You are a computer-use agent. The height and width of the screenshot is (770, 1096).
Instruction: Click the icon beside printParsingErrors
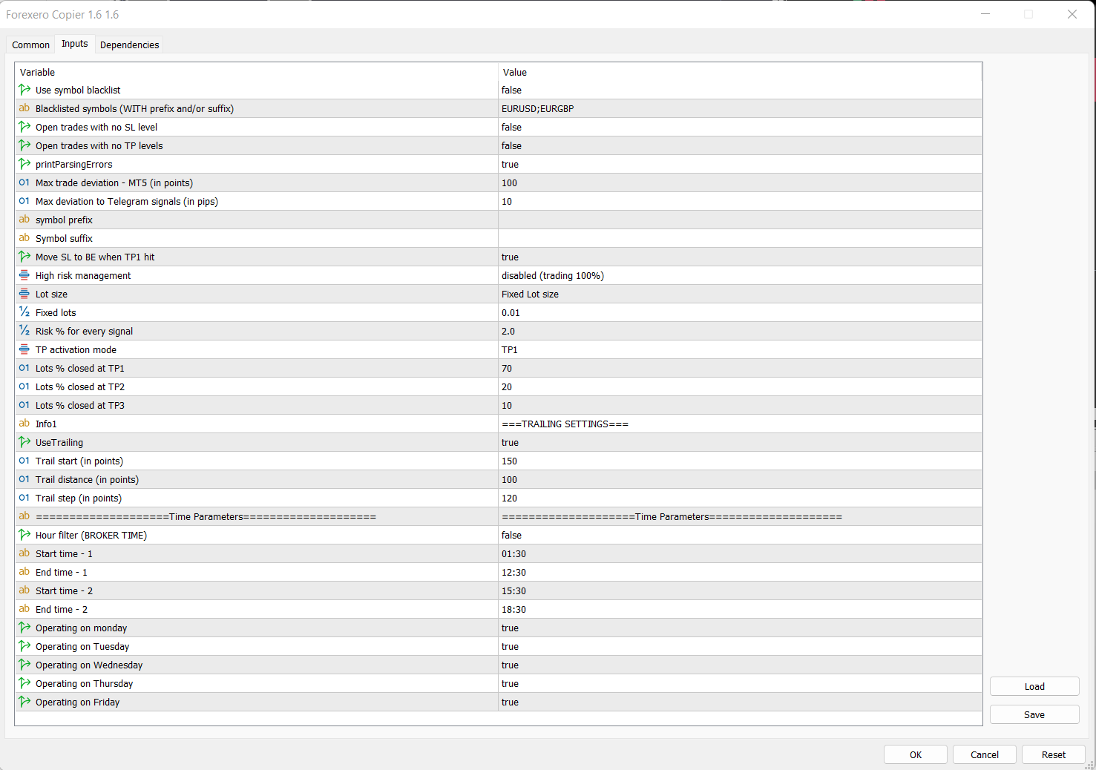tap(24, 164)
